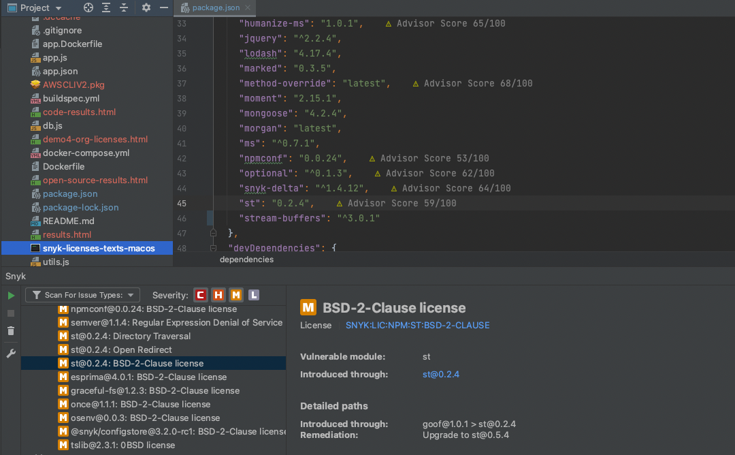The height and width of the screenshot is (455, 735).
Task: Open app.Dockerfile in project tree
Action: pos(72,44)
